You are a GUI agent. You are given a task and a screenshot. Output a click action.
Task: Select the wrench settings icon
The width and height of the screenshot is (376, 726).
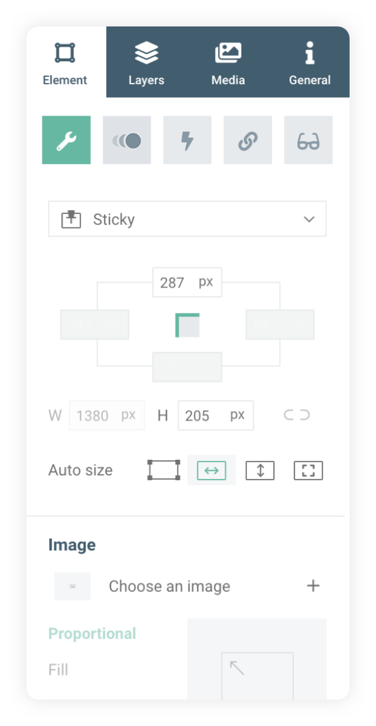pyautogui.click(x=66, y=140)
